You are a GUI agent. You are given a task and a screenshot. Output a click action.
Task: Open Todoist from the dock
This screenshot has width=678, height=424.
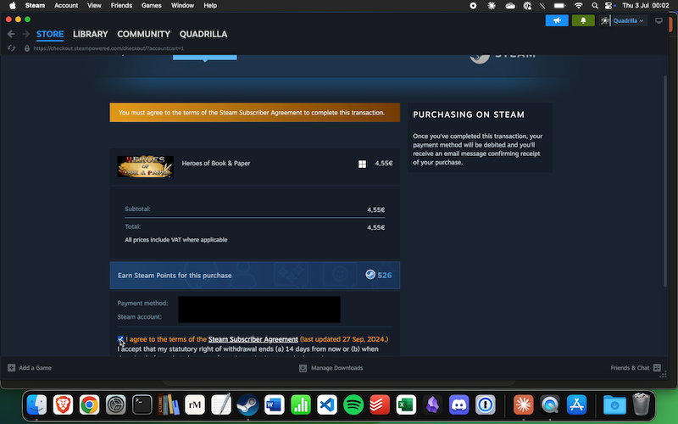(380, 405)
